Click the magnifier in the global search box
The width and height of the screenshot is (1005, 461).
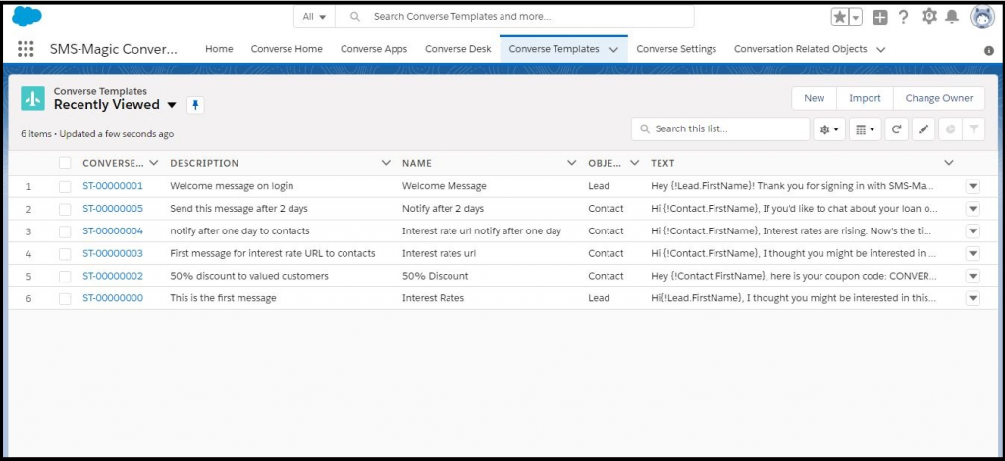(x=355, y=17)
